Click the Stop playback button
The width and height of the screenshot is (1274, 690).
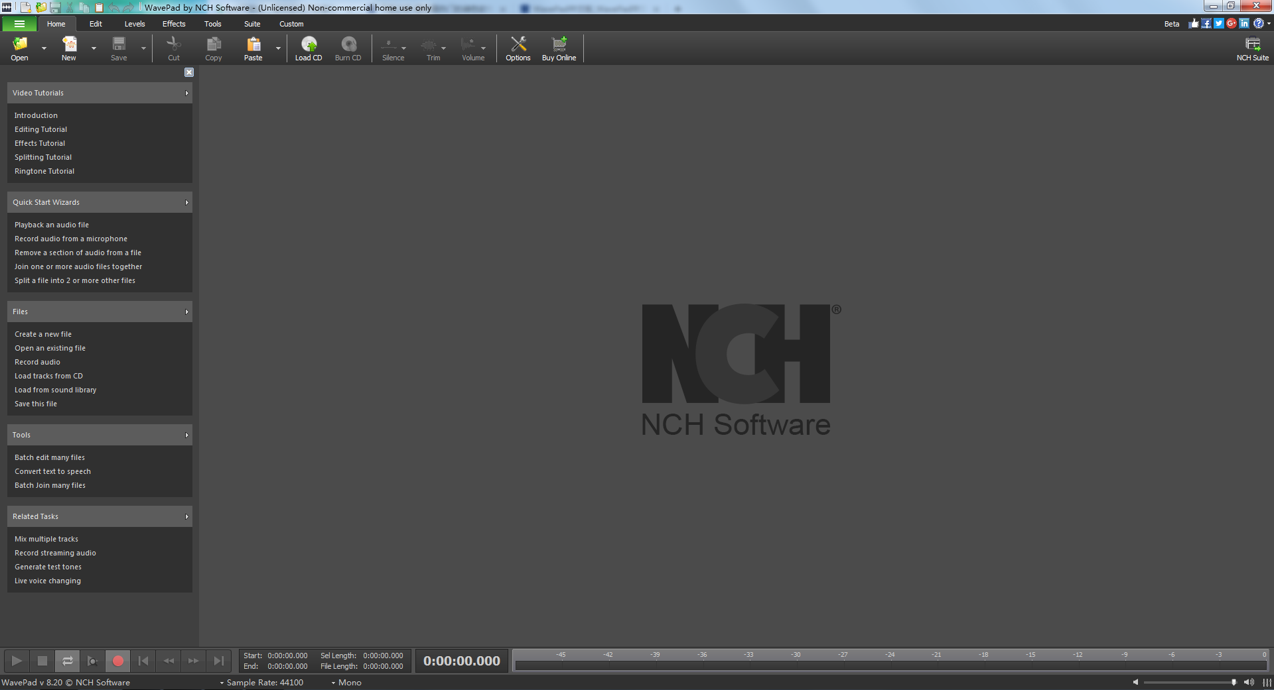pyautogui.click(x=42, y=661)
